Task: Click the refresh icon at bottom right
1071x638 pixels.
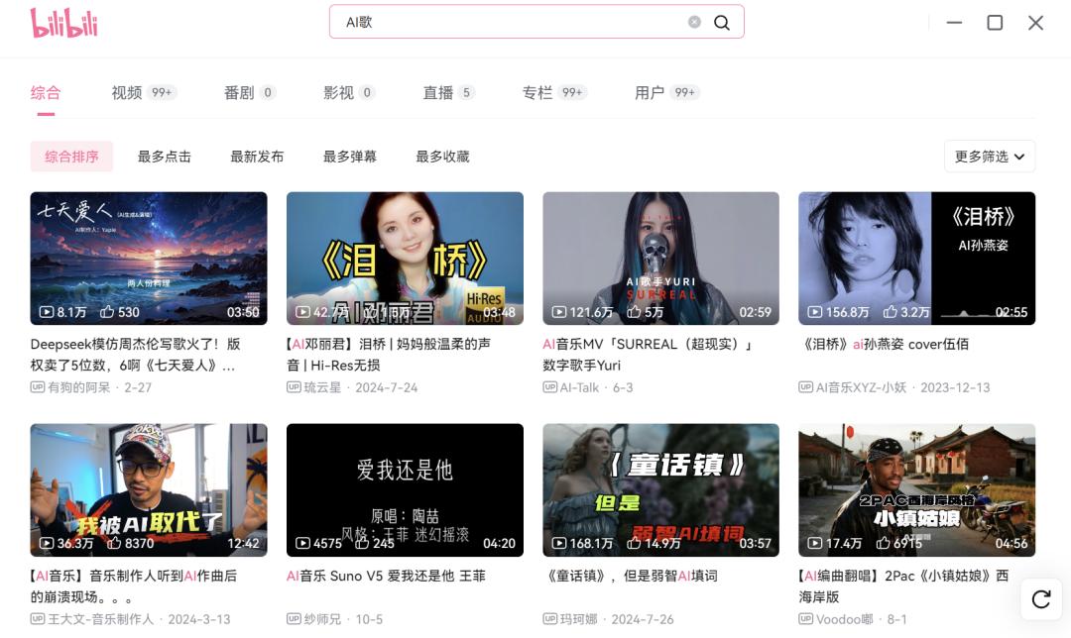Action: [x=1041, y=599]
